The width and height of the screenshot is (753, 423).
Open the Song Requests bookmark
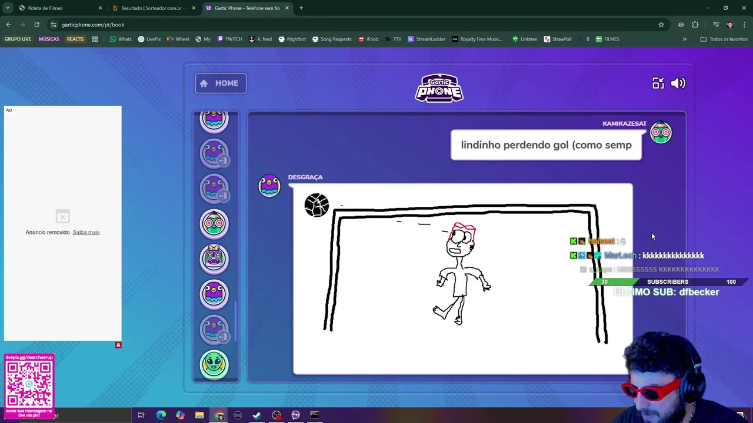point(332,39)
